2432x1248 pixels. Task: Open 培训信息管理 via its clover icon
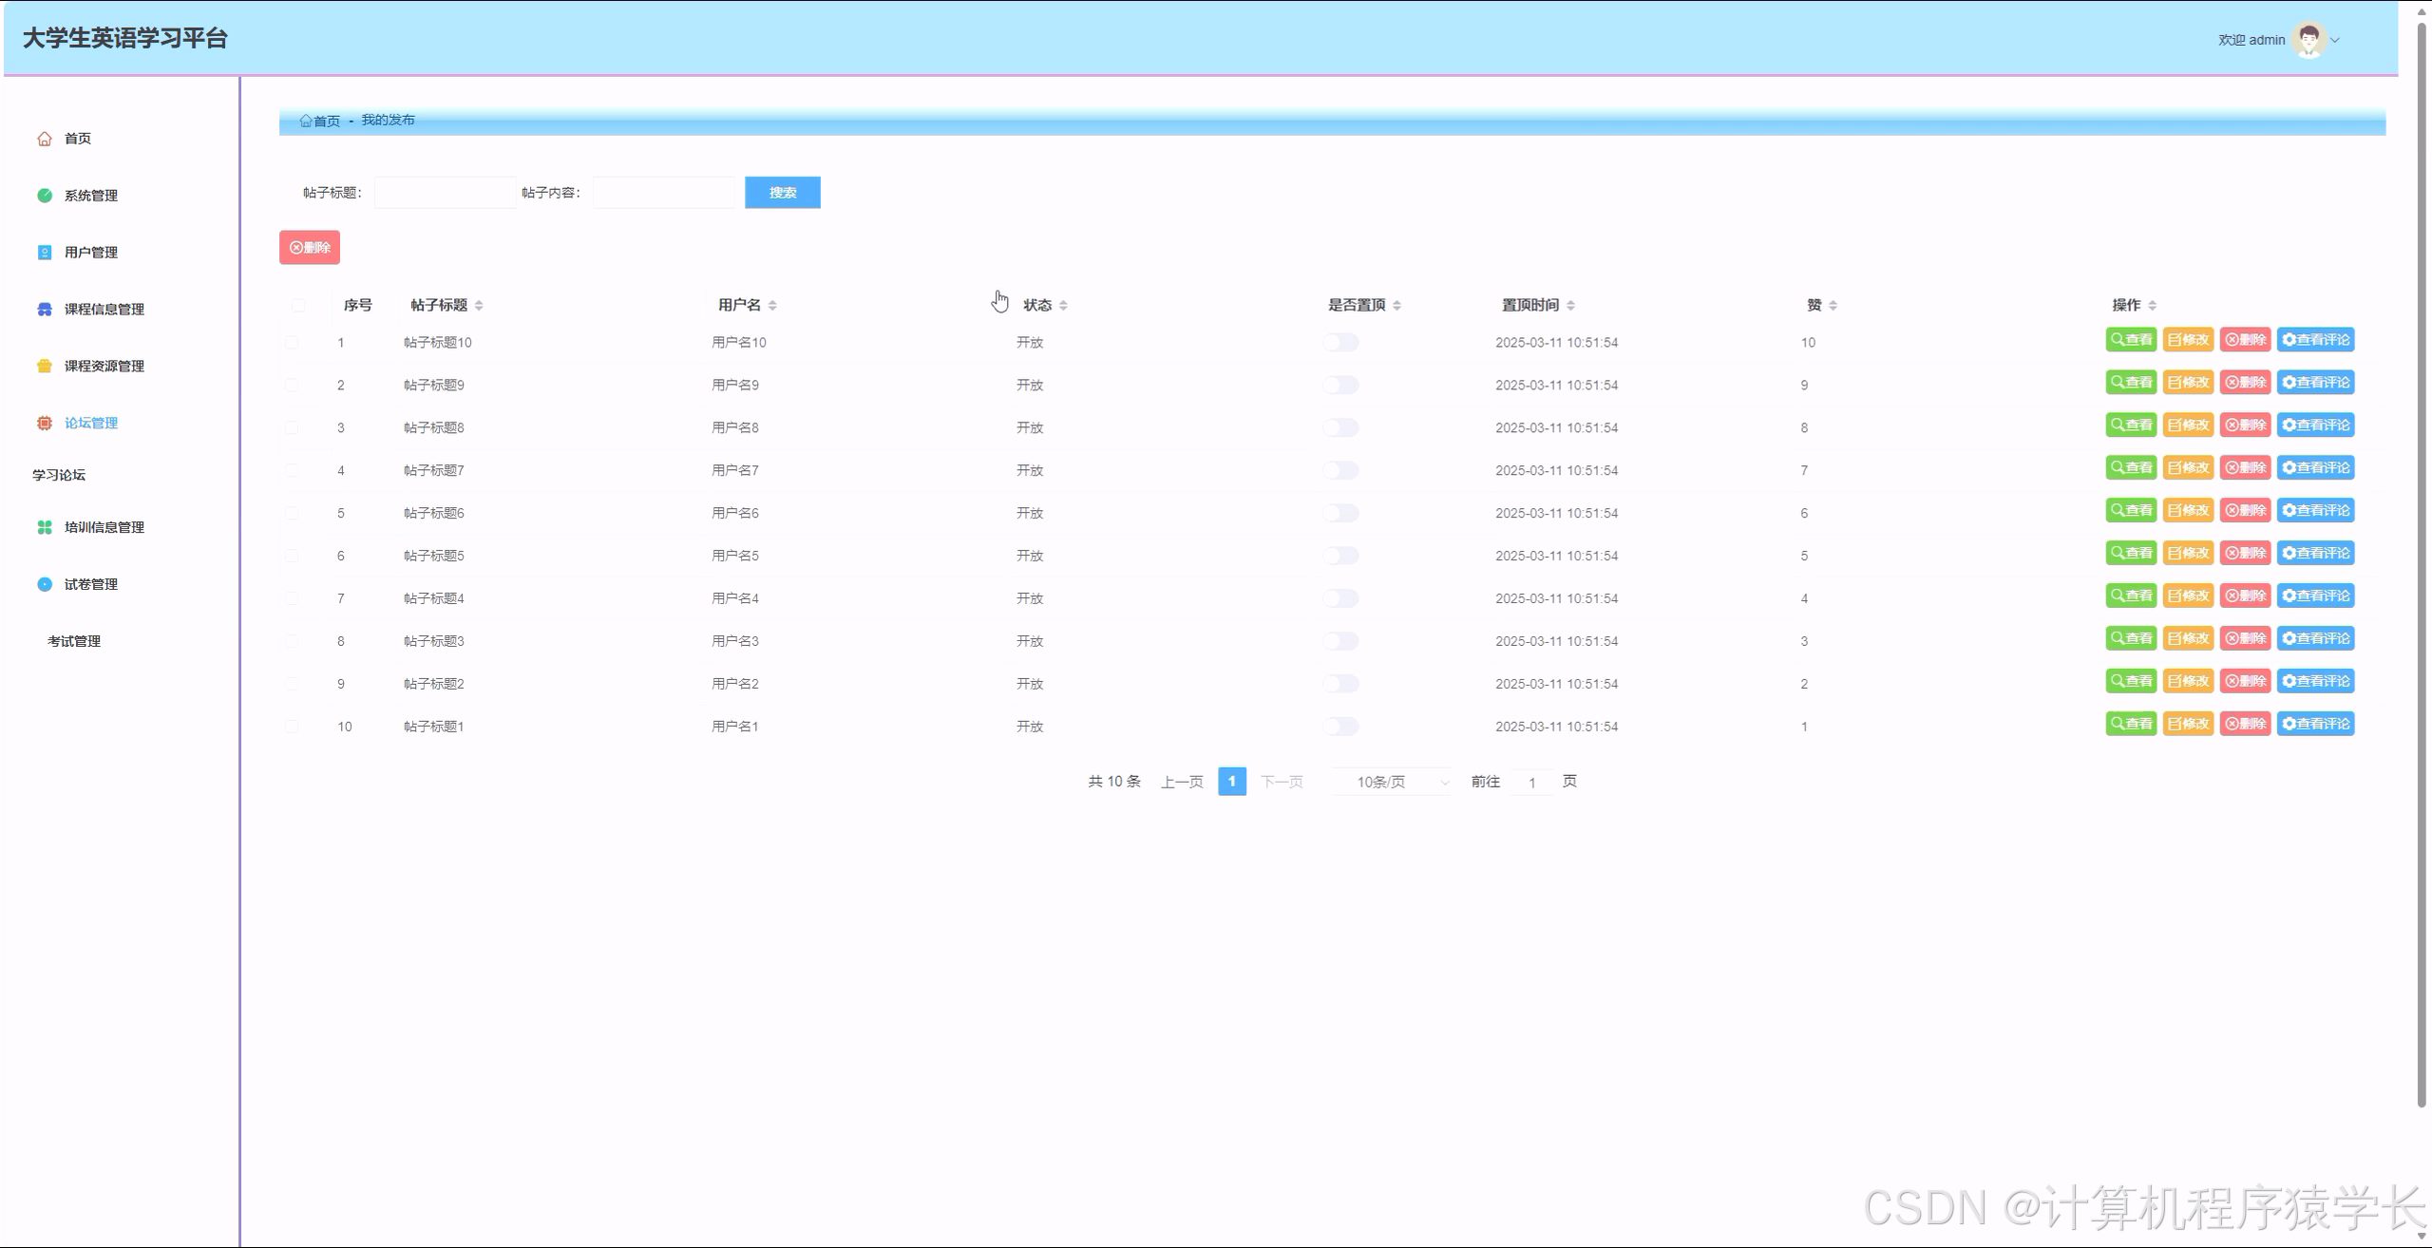44,526
